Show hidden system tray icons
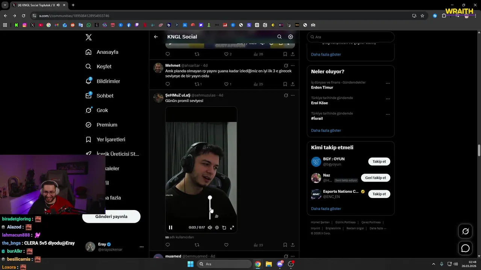Viewport: 481px width, 270px height. pos(433,264)
